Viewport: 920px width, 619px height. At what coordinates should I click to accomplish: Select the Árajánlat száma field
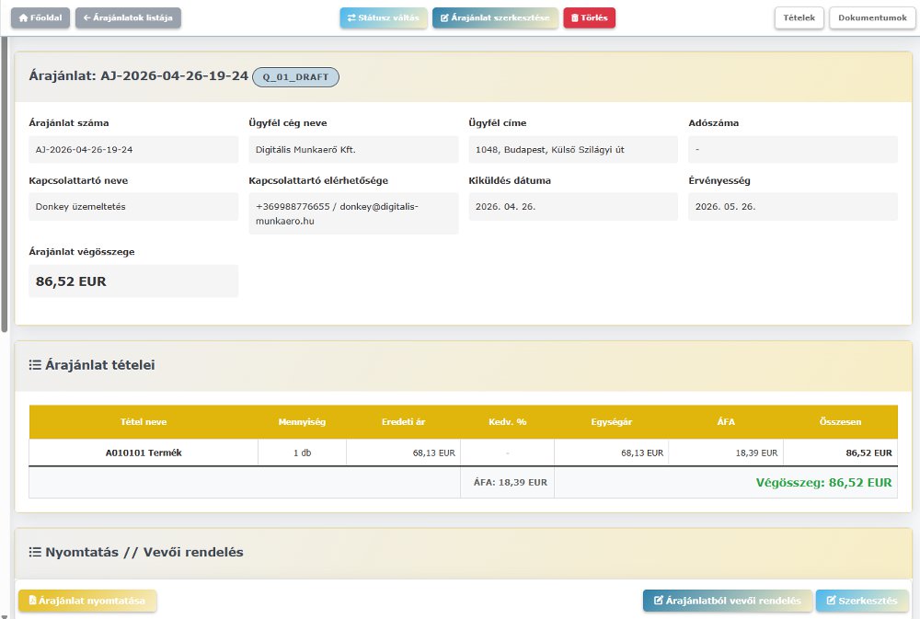[133, 149]
